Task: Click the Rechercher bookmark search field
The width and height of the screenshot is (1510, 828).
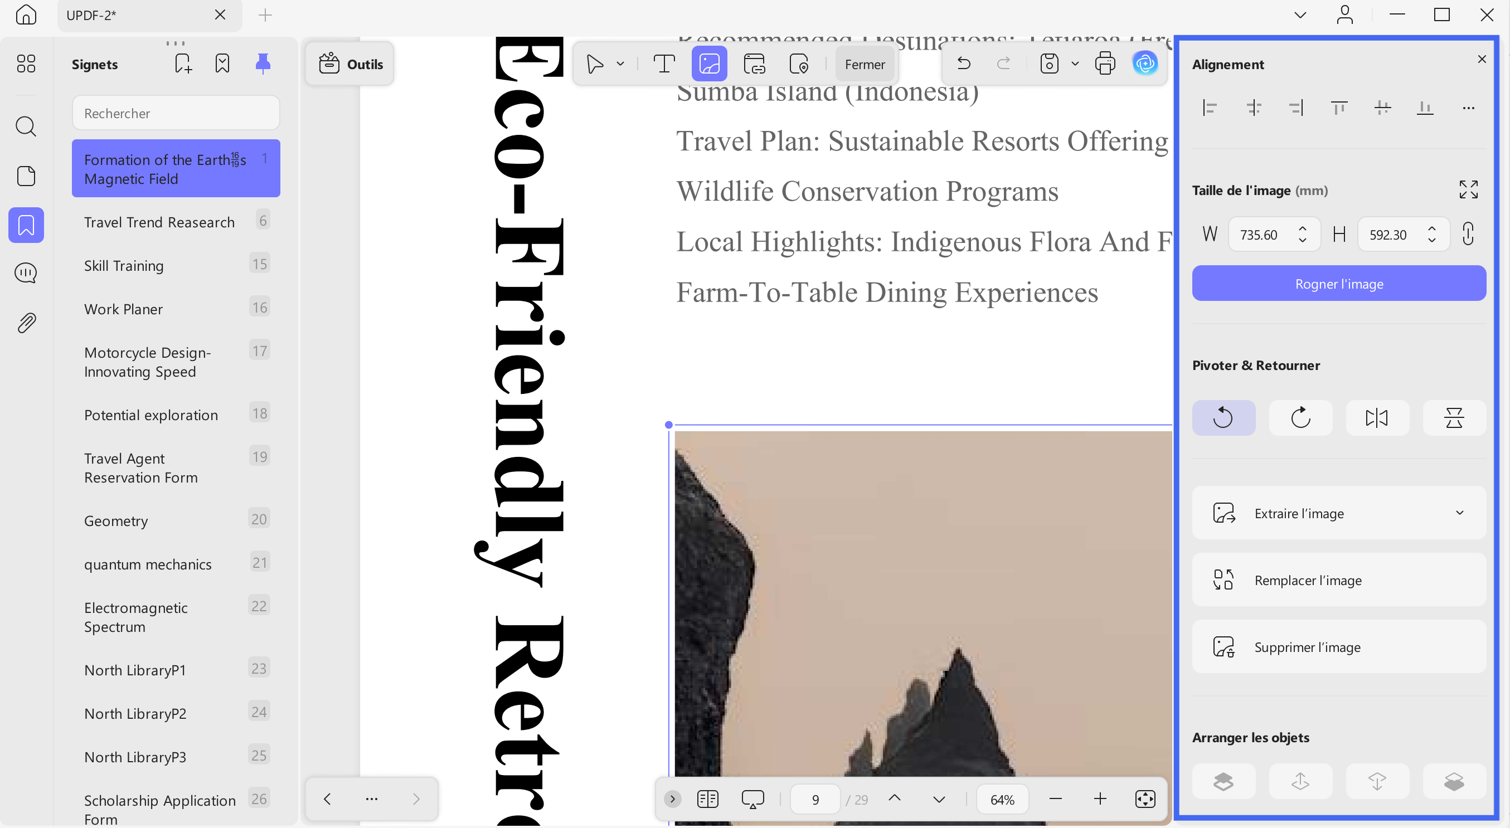Action: tap(176, 113)
